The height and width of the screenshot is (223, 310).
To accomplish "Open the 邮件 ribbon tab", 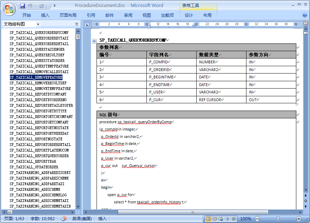I will (x=109, y=15).
